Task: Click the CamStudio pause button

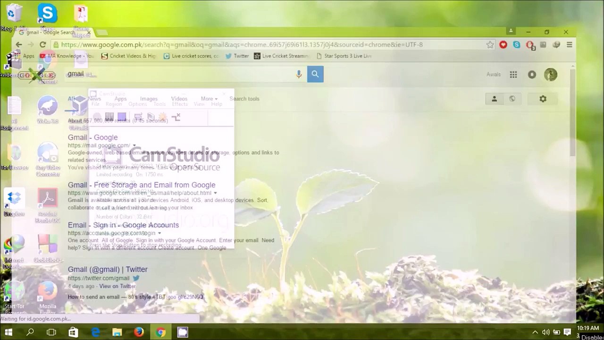Action: [109, 117]
